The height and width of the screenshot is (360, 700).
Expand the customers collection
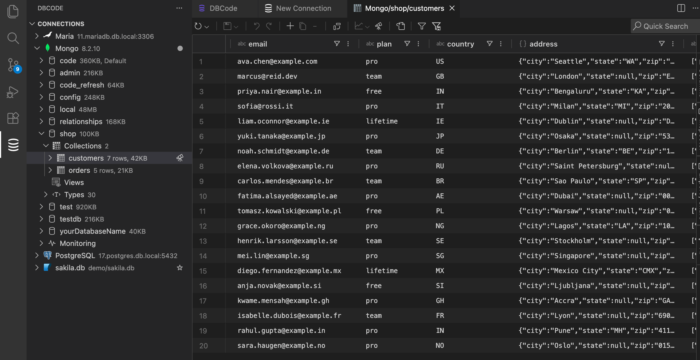pos(50,158)
